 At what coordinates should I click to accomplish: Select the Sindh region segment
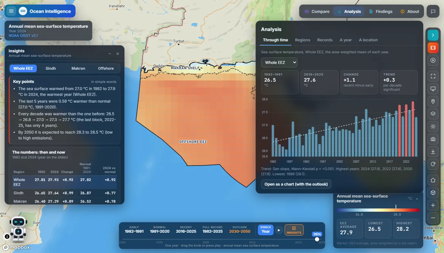pos(51,68)
